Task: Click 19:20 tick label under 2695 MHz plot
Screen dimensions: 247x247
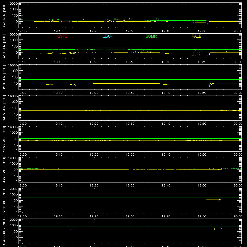Action: coord(94,155)
